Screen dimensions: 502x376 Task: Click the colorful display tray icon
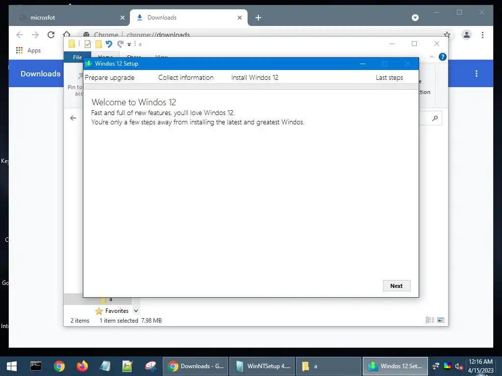(x=448, y=366)
